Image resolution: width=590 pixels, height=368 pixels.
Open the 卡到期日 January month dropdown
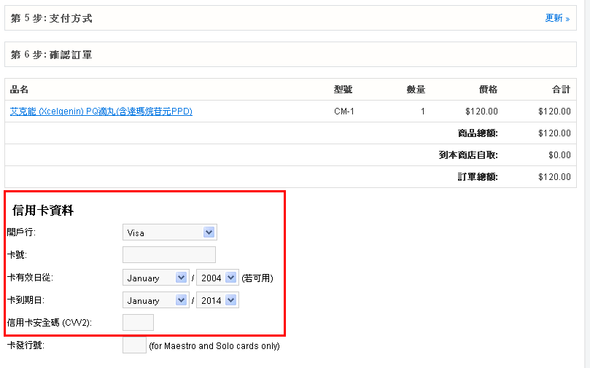[156, 300]
